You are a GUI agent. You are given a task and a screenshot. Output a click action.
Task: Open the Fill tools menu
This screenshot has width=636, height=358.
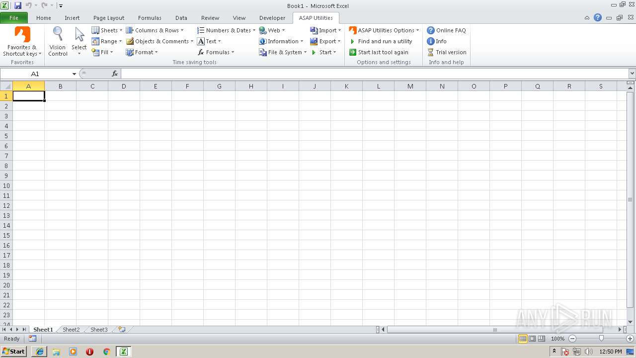click(x=103, y=52)
